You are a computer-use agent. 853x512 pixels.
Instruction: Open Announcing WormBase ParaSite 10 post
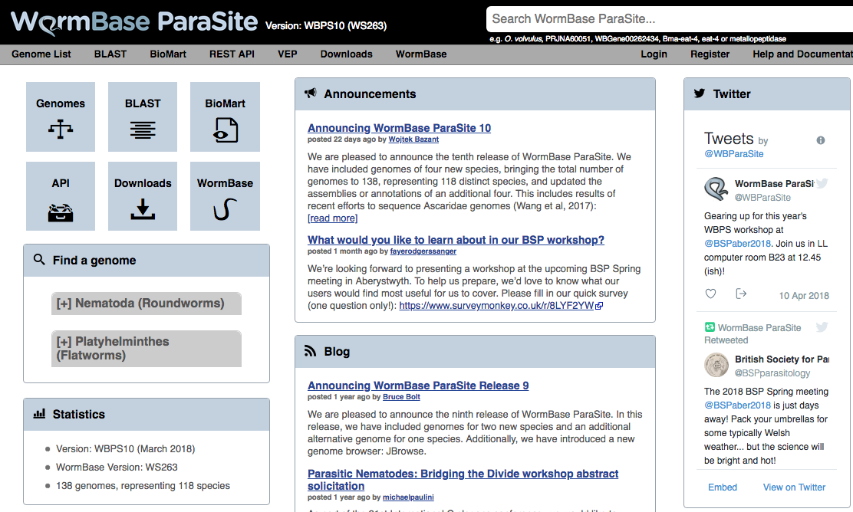(399, 128)
